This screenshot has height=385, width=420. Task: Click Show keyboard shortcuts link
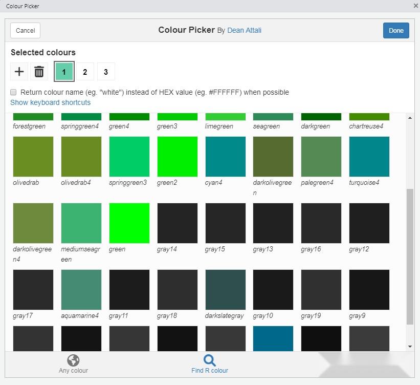50,102
